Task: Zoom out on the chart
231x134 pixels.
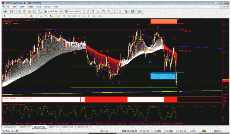Action: click(109, 11)
